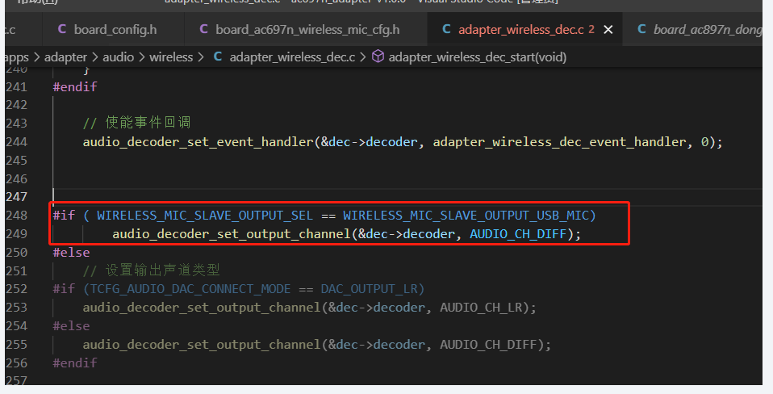The width and height of the screenshot is (773, 394).
Task: Click adapter_wireless_dec_event_handler argument on line 244
Action: [x=559, y=142]
